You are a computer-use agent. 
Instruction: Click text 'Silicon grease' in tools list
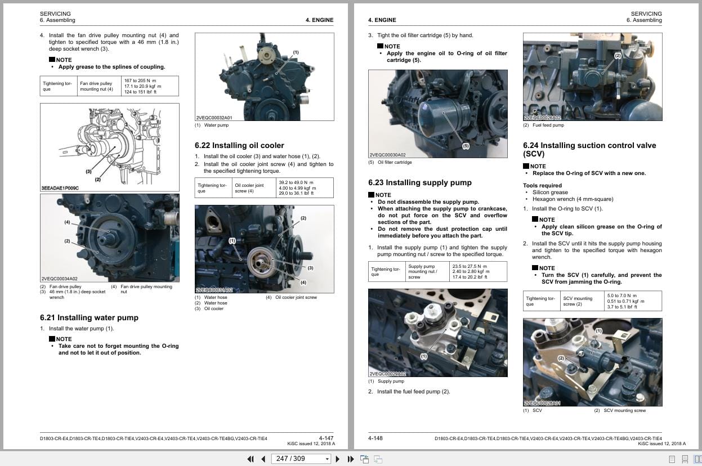pyautogui.click(x=551, y=192)
